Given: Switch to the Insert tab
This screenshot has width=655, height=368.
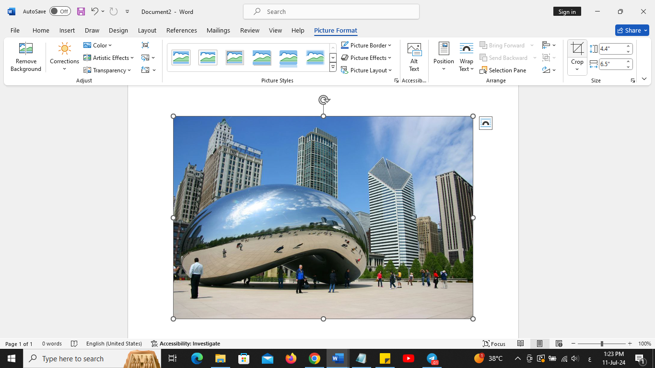Looking at the screenshot, I should click(67, 30).
